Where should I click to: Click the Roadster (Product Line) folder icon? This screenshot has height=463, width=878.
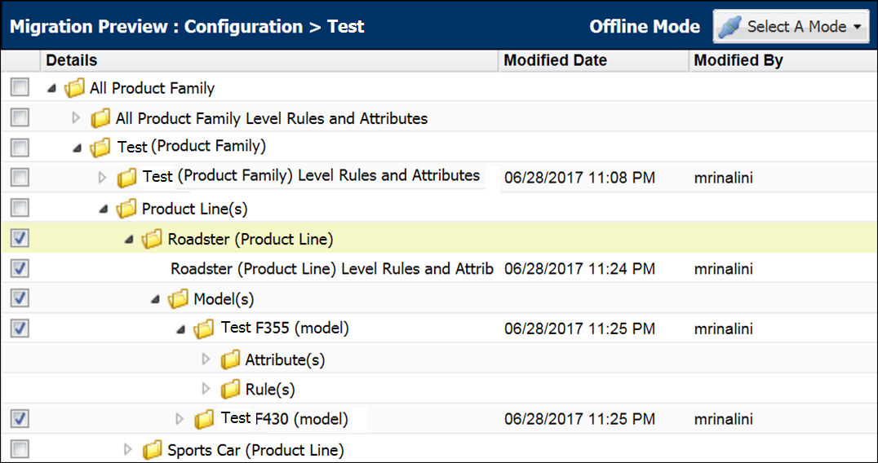tap(153, 239)
